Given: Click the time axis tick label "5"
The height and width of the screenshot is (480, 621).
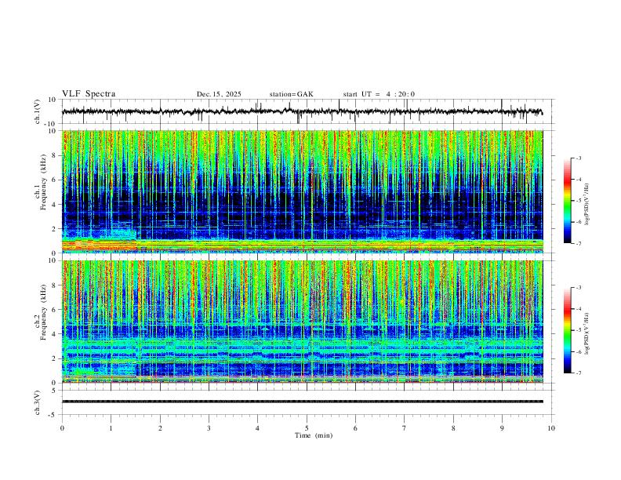Looking at the screenshot, I should click(307, 428).
